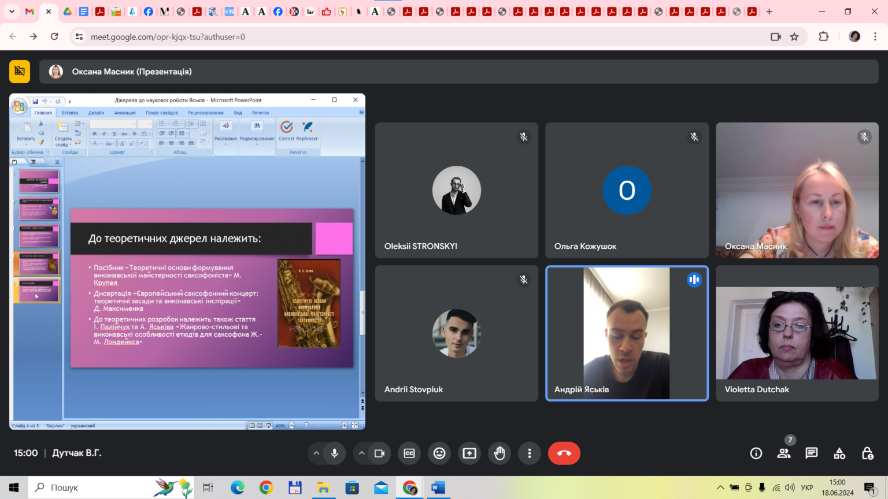Viewport: 888px width, 499px height.
Task: Open the new browser tab plus button
Action: [769, 12]
